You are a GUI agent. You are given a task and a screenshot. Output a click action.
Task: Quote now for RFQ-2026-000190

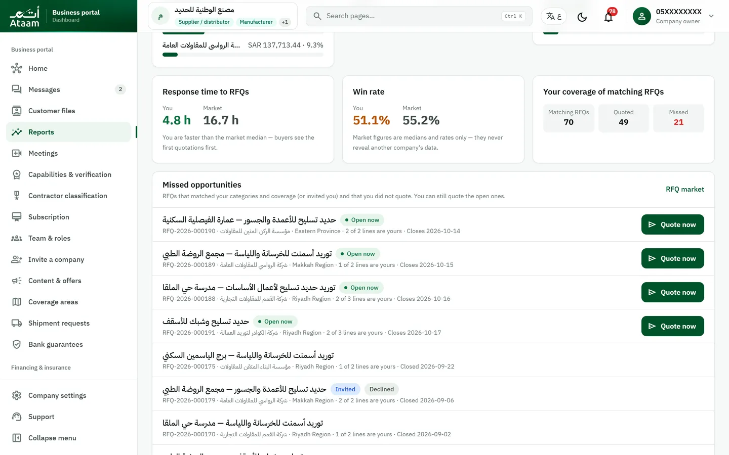[672, 224]
